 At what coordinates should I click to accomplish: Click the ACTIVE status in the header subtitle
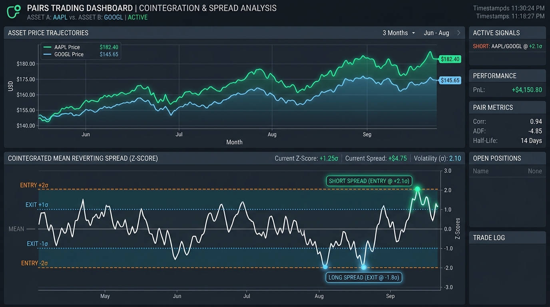tap(137, 17)
